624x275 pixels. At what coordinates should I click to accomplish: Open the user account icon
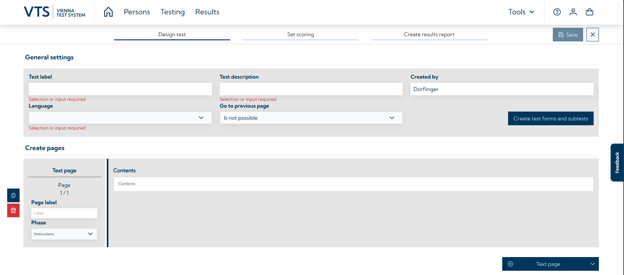(573, 12)
